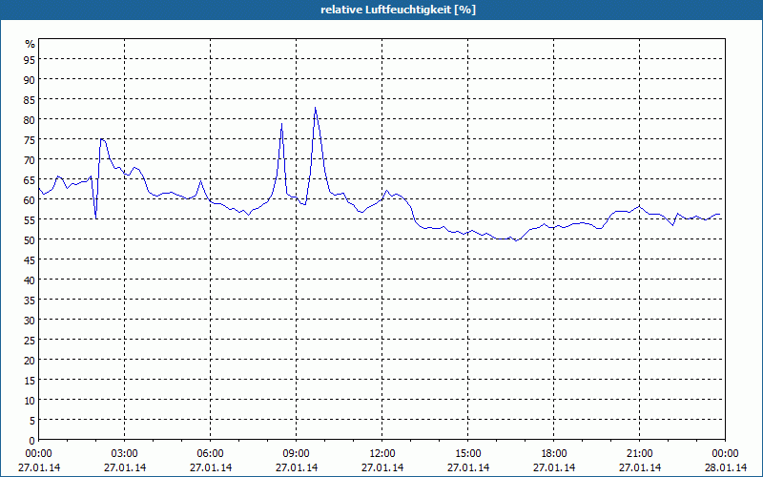Select the y-axis value "95"
Screen dimensions: 763x477
pyautogui.click(x=30, y=59)
